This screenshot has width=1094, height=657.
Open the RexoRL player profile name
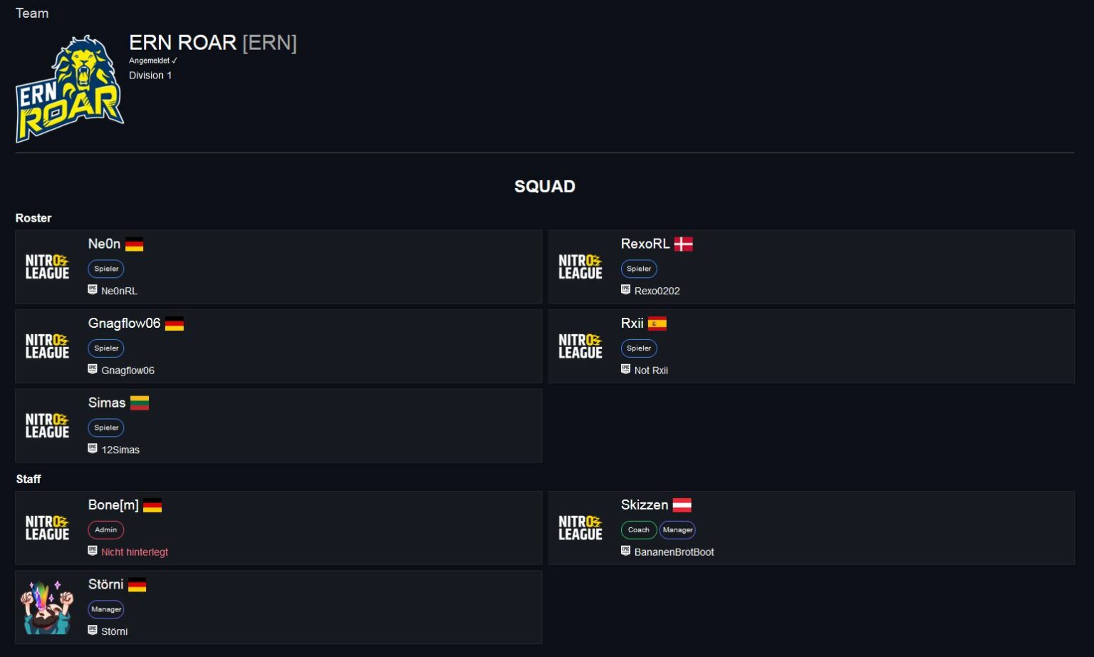[645, 244]
